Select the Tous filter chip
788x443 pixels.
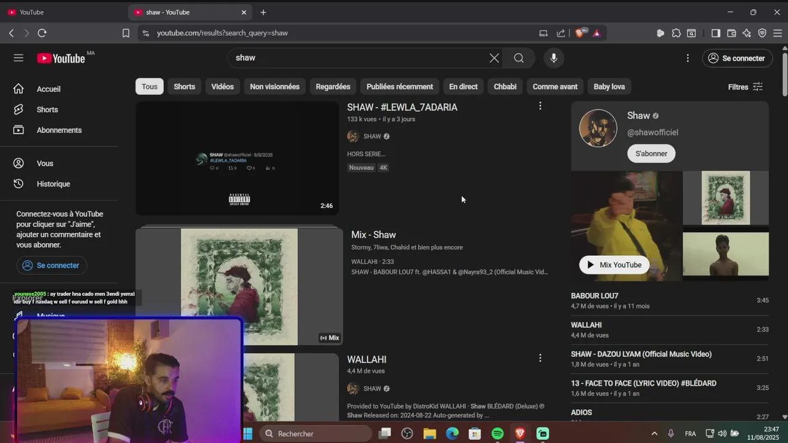tap(150, 87)
